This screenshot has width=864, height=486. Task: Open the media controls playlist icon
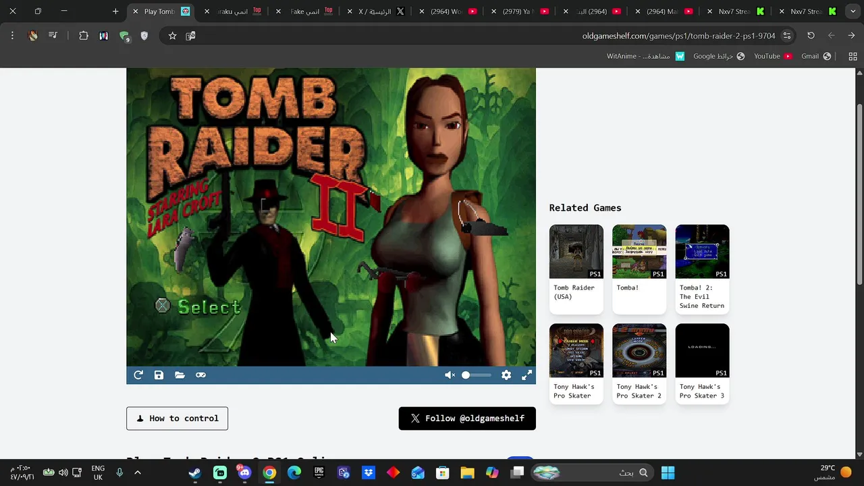pos(53,36)
